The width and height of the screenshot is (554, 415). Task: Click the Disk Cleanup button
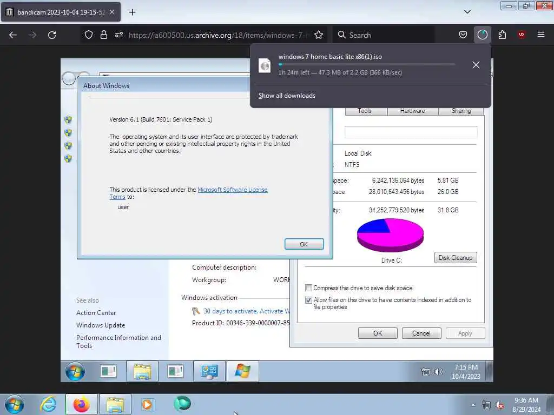(x=456, y=258)
